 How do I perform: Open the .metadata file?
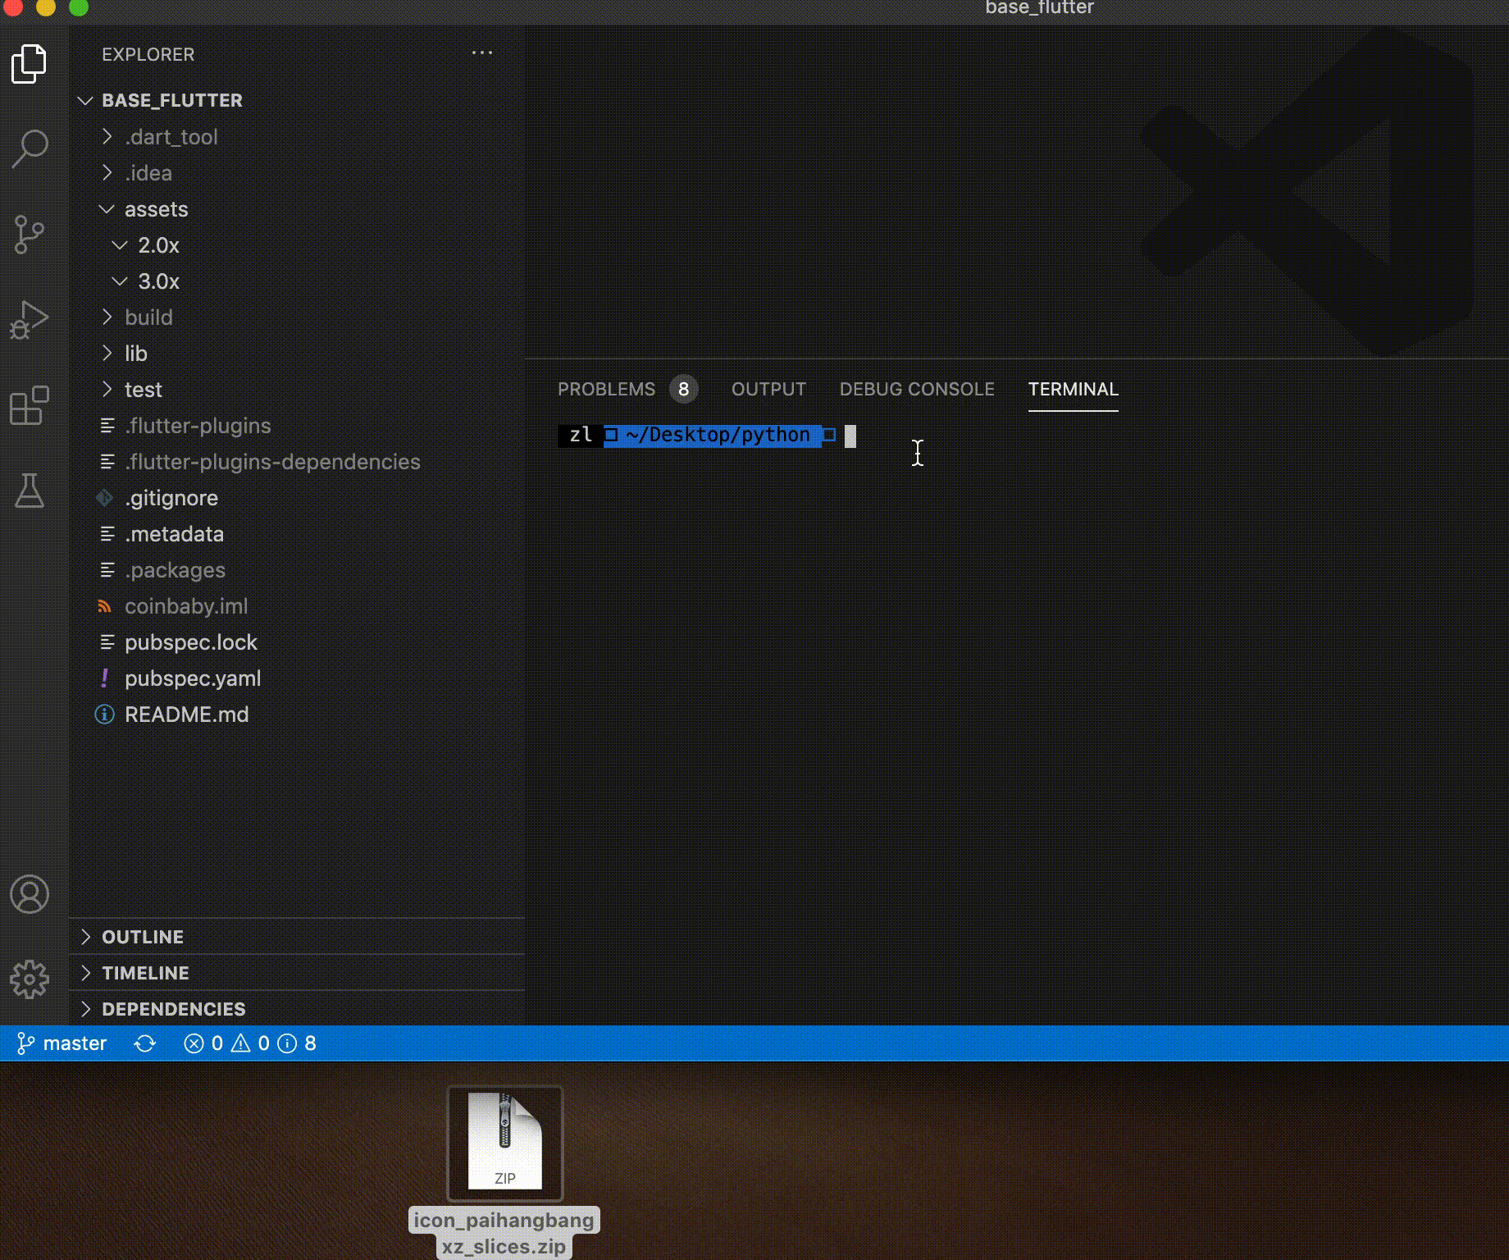coord(297,534)
